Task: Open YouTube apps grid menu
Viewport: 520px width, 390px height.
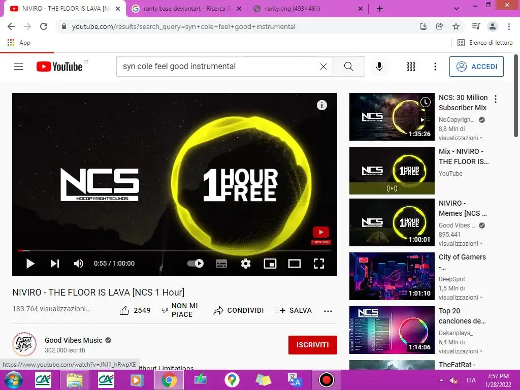Action: [x=410, y=67]
